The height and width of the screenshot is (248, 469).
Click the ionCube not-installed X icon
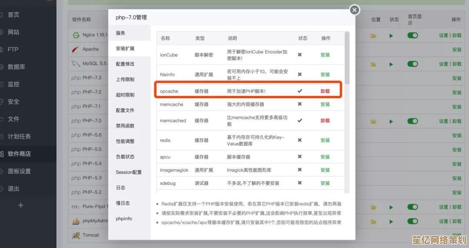click(300, 54)
